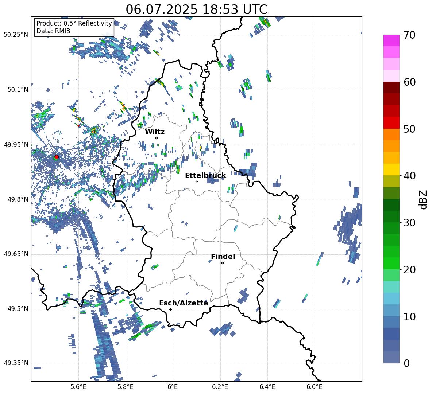
Task: Click the title 06.07.2025 18:53 UTC
Action: tap(196, 9)
